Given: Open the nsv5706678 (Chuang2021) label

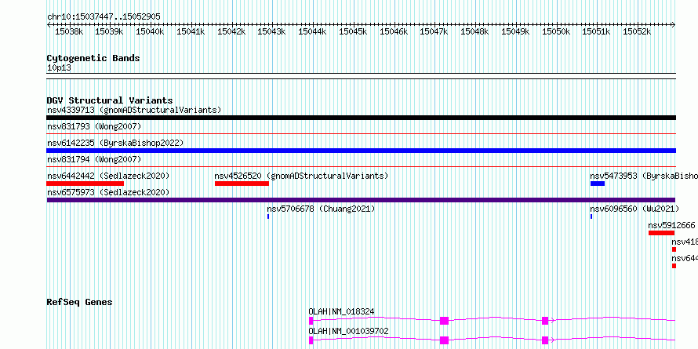Looking at the screenshot, I should [321, 209].
